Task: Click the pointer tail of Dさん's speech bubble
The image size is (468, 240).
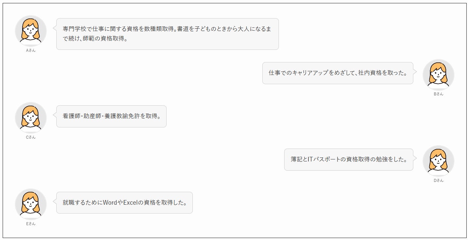Action: coord(415,158)
